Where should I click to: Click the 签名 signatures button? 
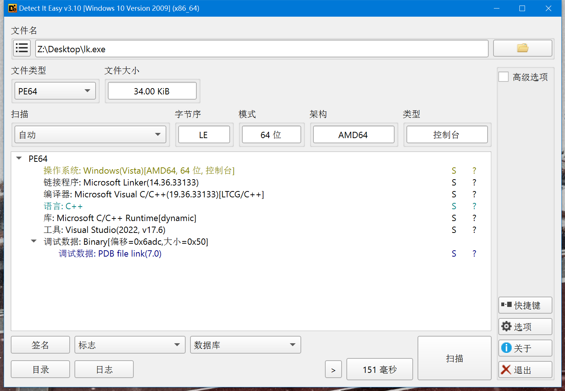(x=40, y=345)
